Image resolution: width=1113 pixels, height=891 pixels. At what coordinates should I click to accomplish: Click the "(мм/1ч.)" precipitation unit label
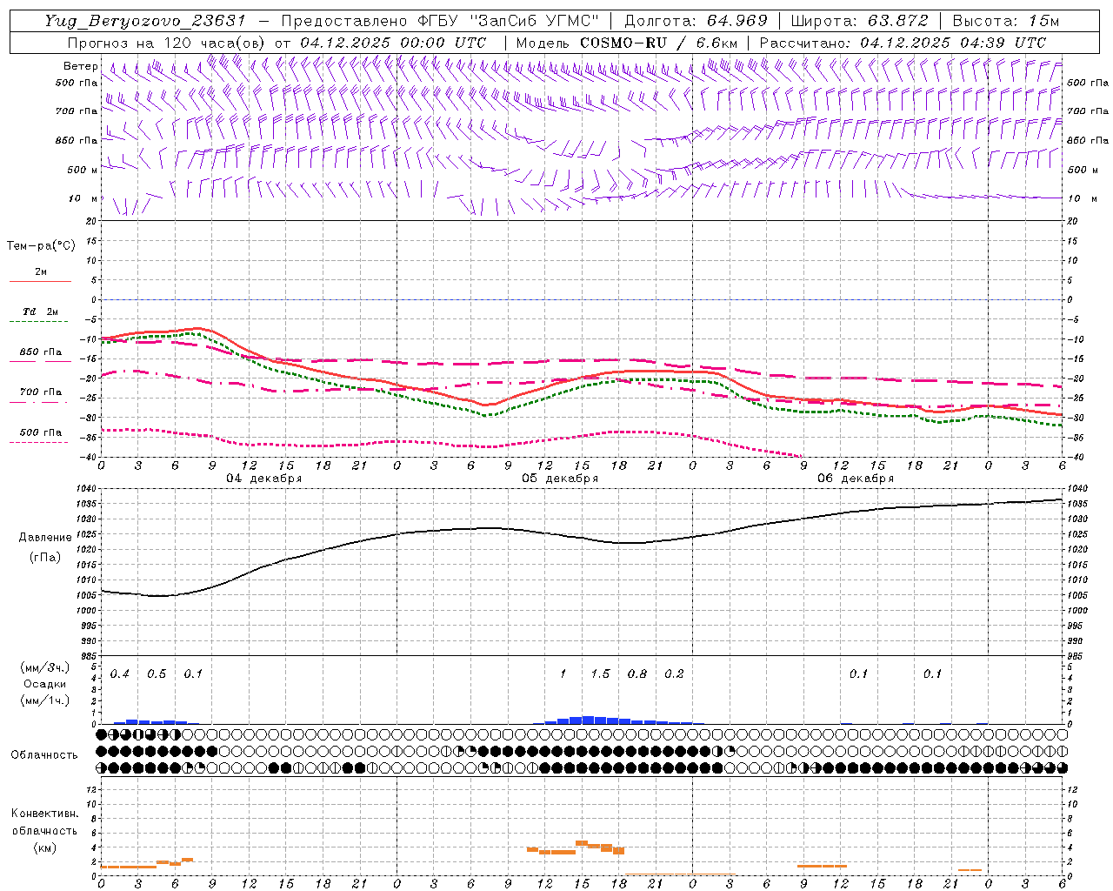click(45, 700)
